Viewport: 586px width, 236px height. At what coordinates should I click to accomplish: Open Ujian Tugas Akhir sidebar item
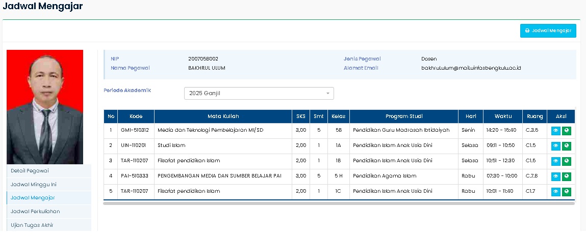coord(32,225)
